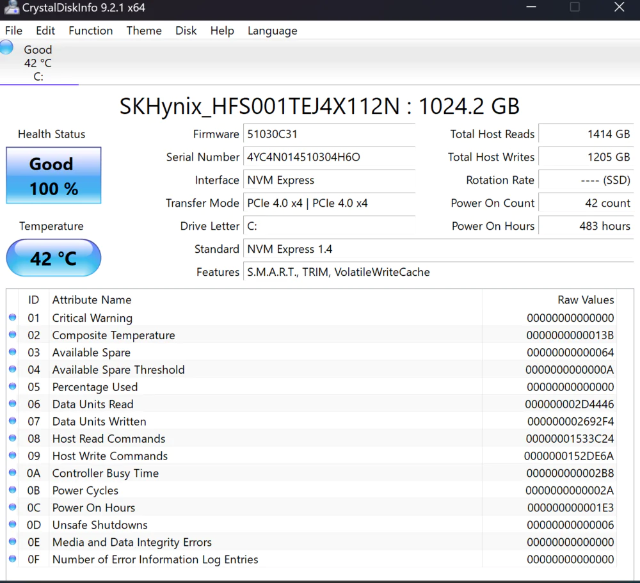The width and height of the screenshot is (640, 583).
Task: Click the Good 100 % health status button
Action: point(54,175)
